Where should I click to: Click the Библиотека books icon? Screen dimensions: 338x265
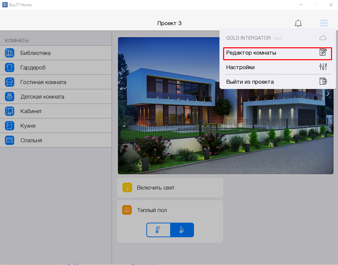pyautogui.click(x=10, y=53)
